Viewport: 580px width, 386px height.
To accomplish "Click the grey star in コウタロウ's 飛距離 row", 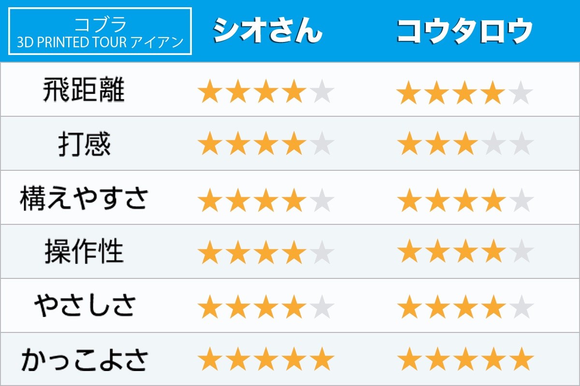I will (x=522, y=93).
